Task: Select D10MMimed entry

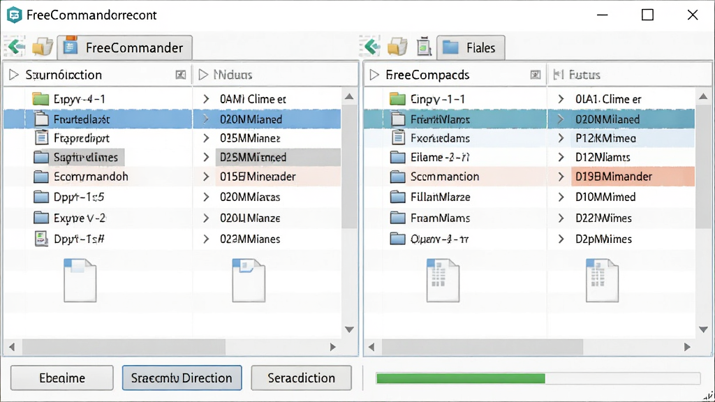Action: coord(605,197)
